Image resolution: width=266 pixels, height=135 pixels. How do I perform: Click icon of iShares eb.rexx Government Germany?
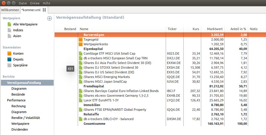(x=81, y=96)
